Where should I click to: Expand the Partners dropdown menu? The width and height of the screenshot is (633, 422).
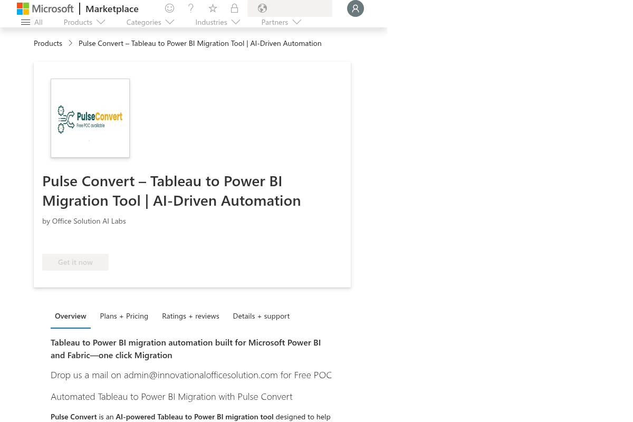(281, 22)
